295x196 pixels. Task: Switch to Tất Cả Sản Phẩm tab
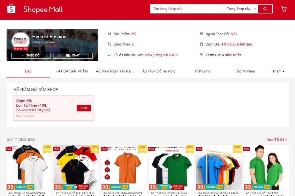pos(71,71)
